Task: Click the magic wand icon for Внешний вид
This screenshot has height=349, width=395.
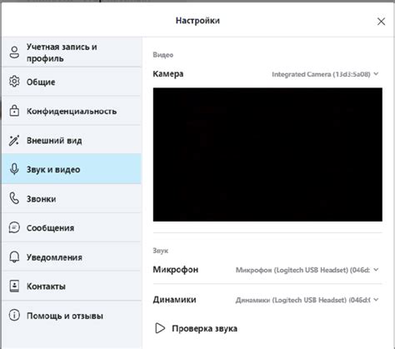Action: pos(14,140)
